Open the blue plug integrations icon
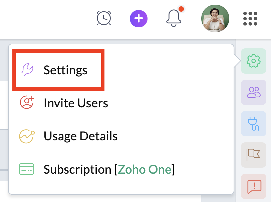The height and width of the screenshot is (202, 271). tap(253, 123)
